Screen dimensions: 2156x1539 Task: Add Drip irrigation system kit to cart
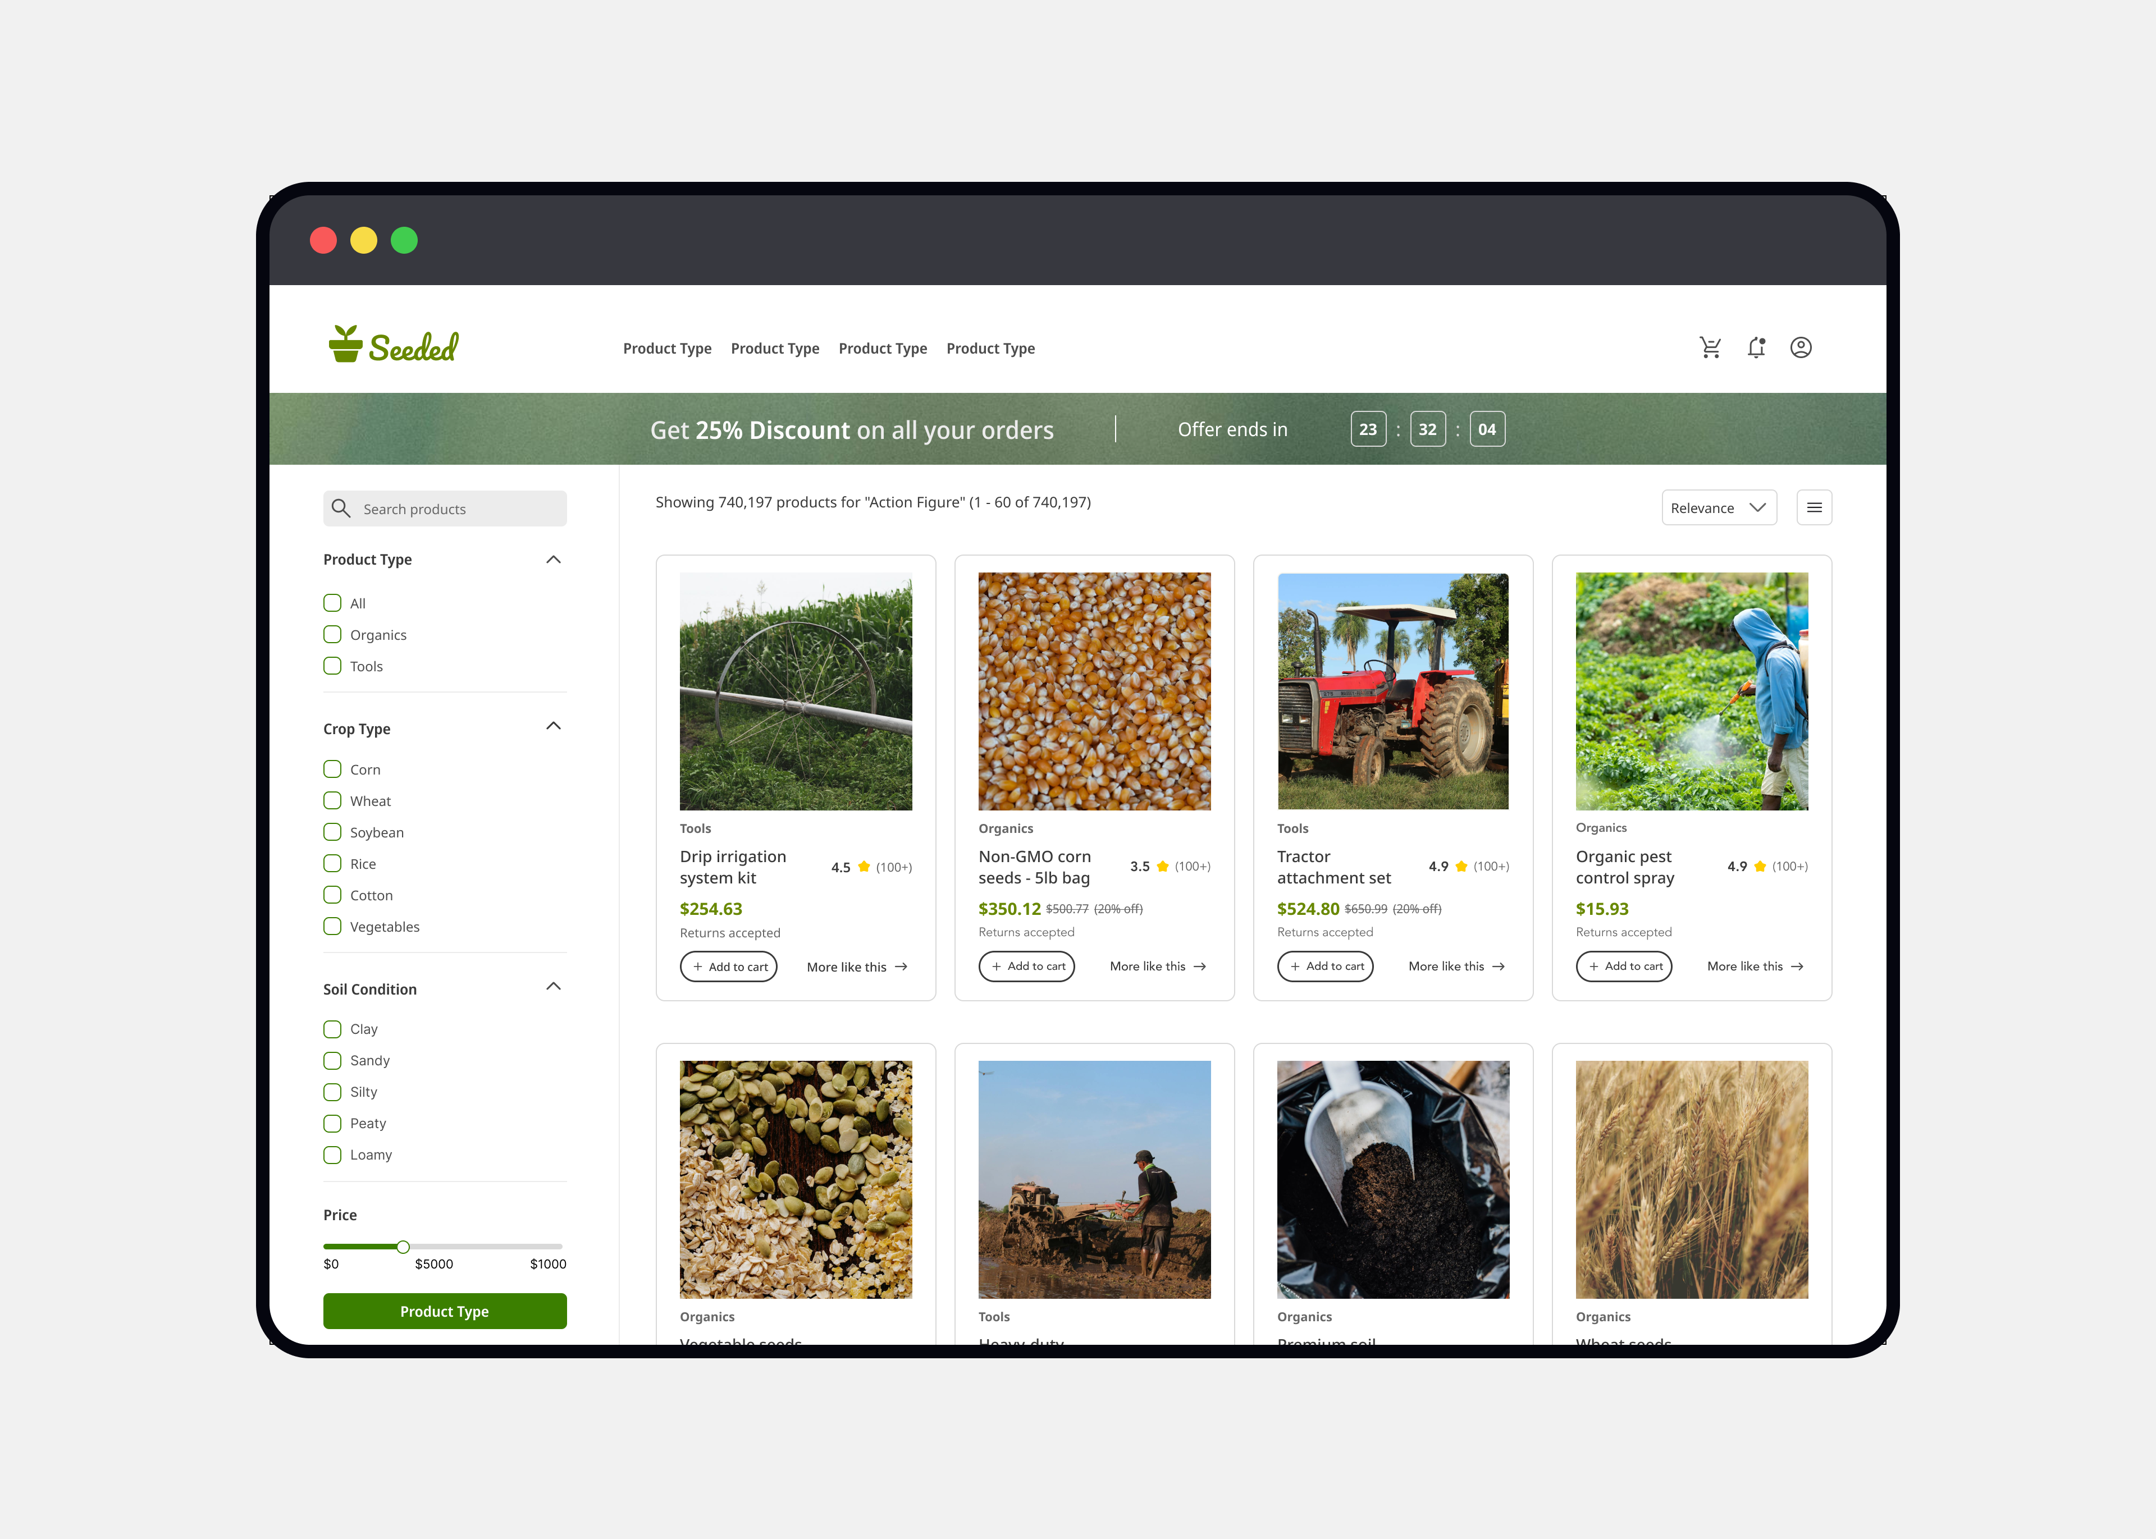[729, 967]
